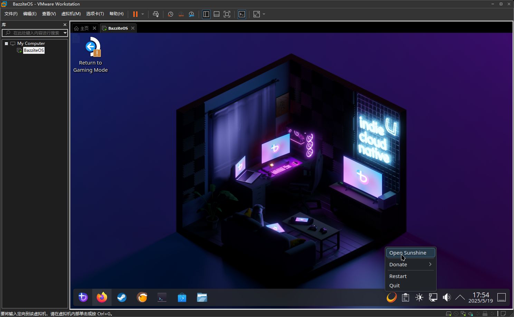The width and height of the screenshot is (514, 317).
Task: Open the Donate submenu
Action: (410, 265)
